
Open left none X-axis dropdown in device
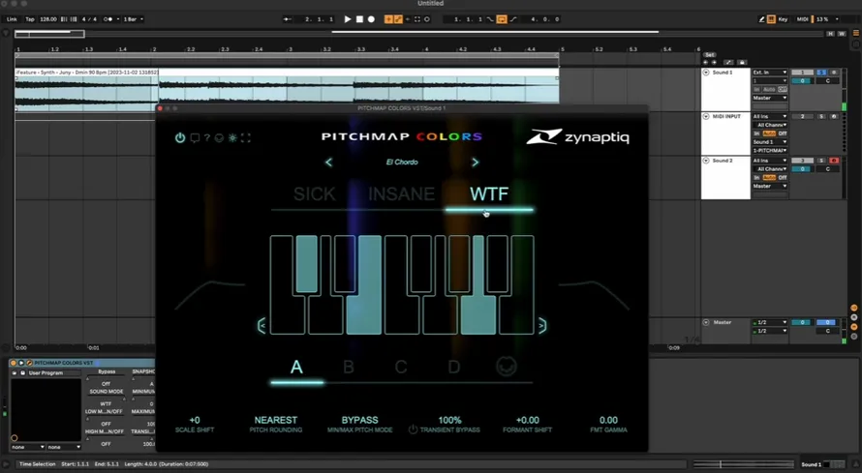(27, 447)
